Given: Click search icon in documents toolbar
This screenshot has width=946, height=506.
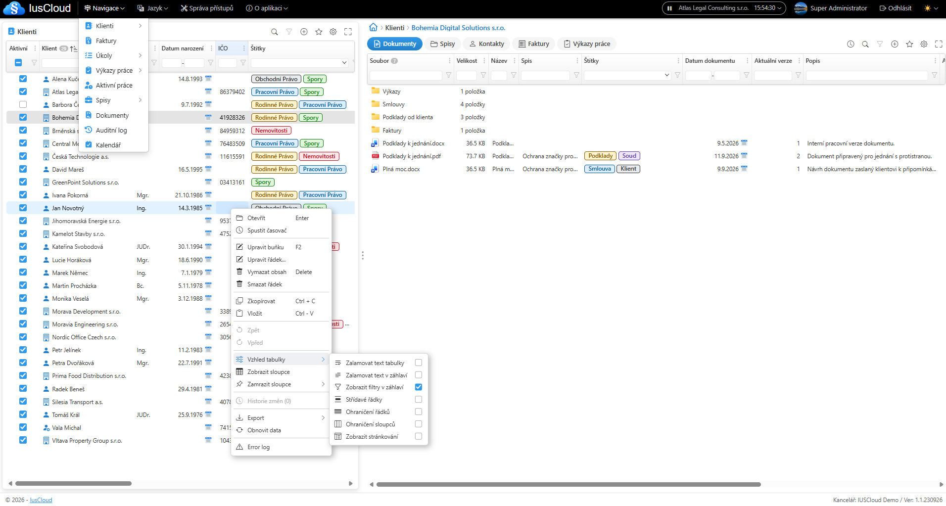Looking at the screenshot, I should coord(865,44).
